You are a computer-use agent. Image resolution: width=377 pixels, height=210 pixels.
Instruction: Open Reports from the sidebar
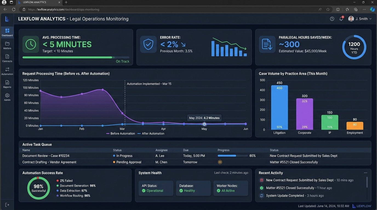click(x=7, y=84)
